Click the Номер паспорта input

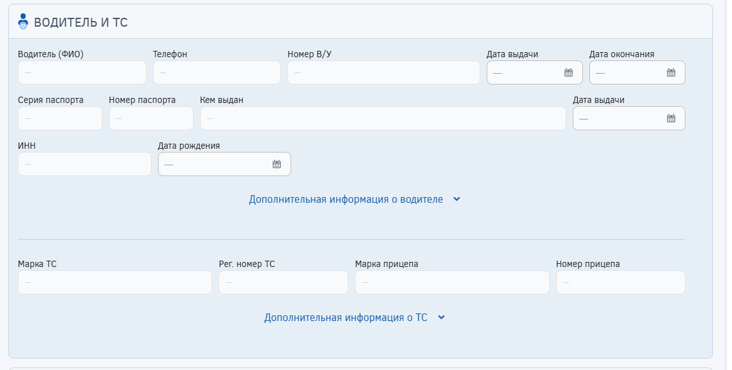coord(151,118)
